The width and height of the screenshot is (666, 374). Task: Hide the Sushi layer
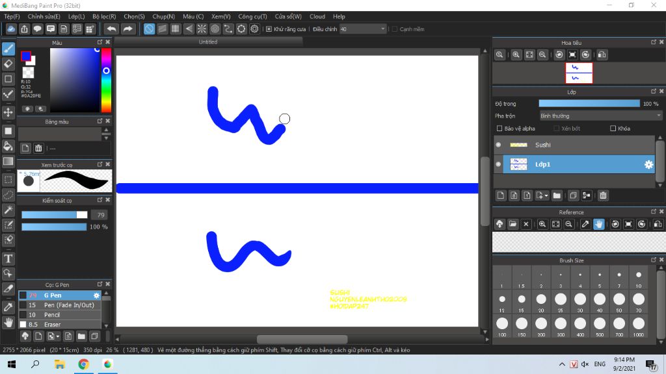pos(499,145)
